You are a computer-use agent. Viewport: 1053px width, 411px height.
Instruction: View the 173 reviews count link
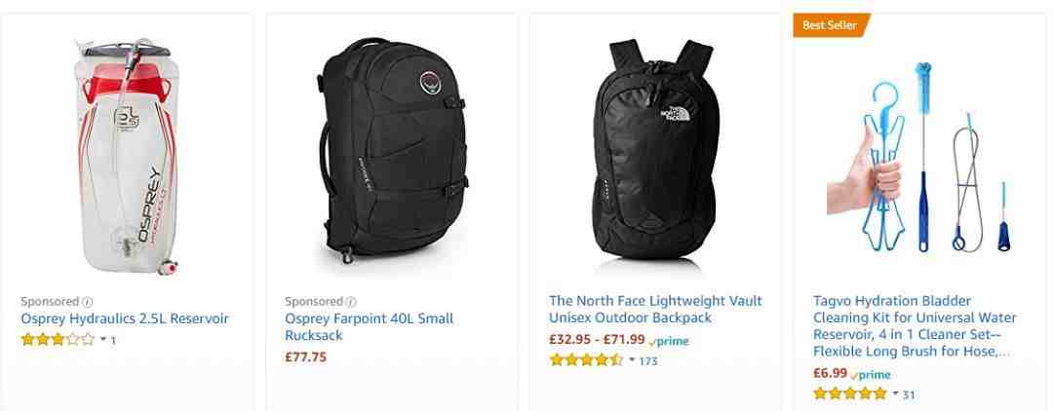pos(648,361)
